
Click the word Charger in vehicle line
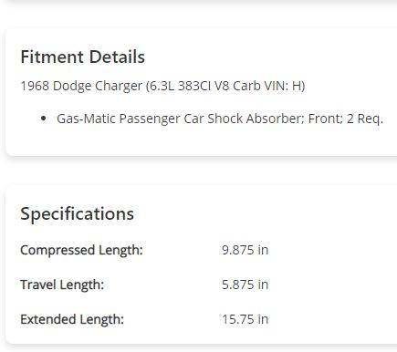click(119, 86)
